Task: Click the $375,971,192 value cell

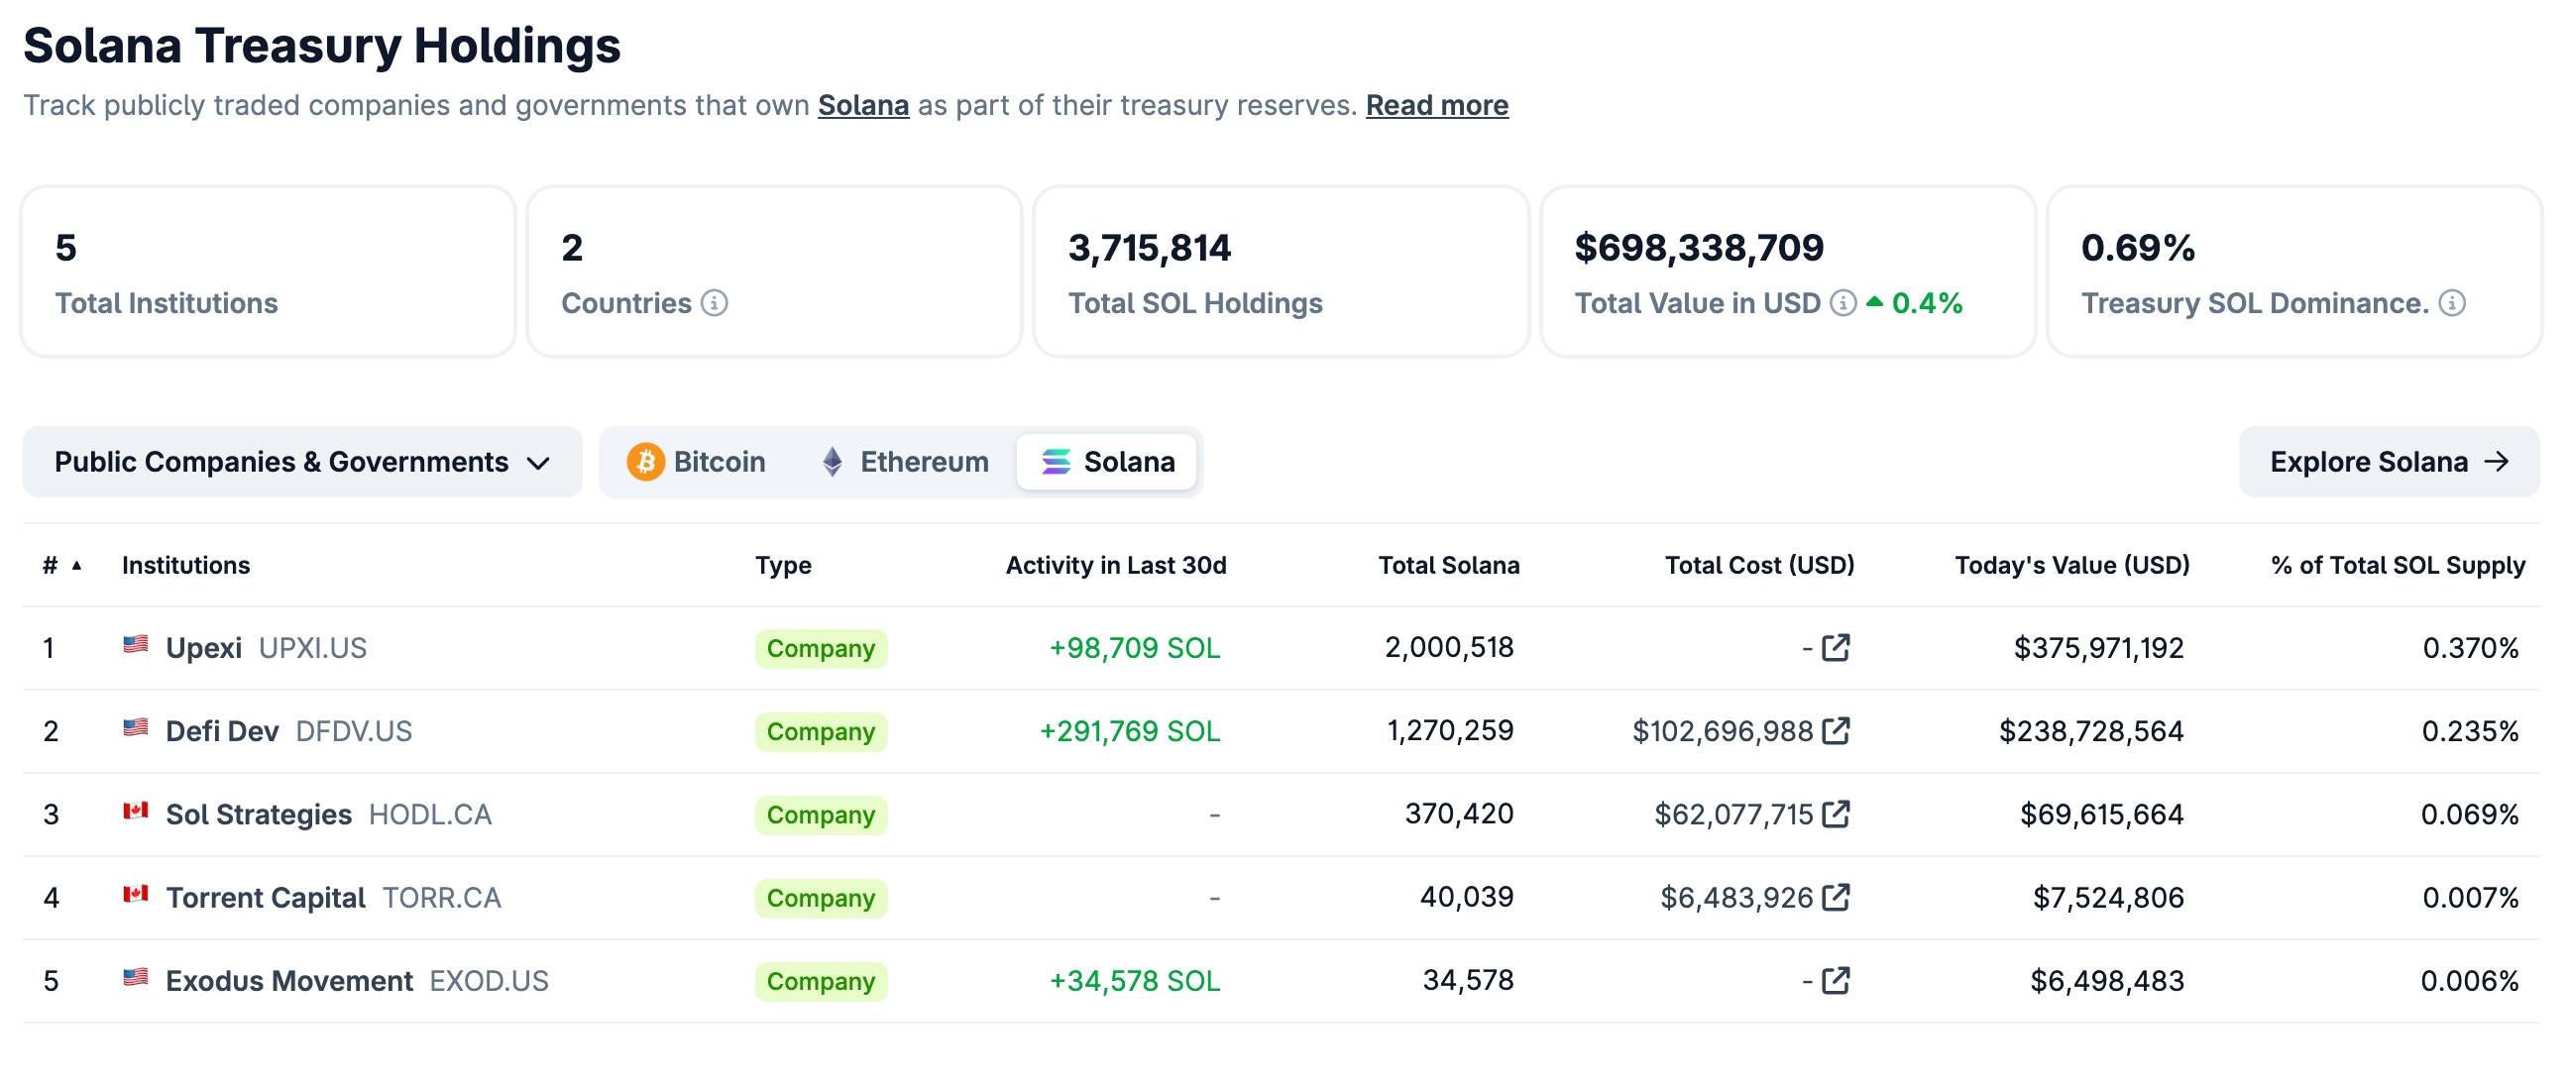Action: tap(2098, 649)
